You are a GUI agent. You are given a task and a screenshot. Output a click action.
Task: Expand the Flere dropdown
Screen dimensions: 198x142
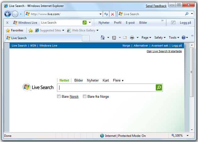pyautogui.click(x=118, y=80)
